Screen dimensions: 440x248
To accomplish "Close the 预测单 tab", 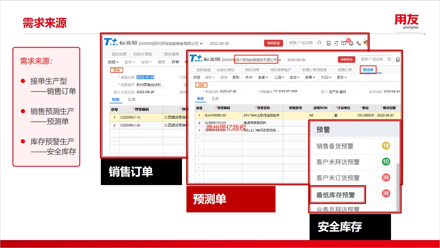I will click(378, 70).
